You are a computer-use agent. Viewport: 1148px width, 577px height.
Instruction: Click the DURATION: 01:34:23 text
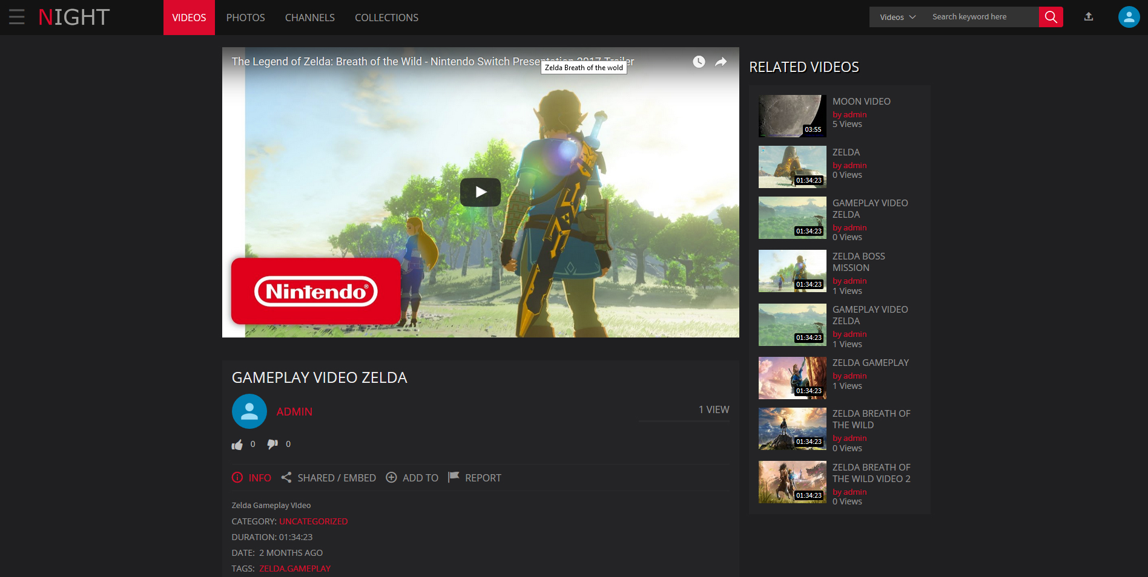pyautogui.click(x=272, y=537)
